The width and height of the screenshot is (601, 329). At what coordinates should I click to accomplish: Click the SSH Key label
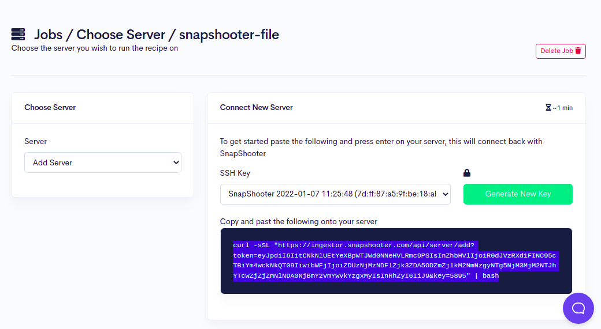235,173
